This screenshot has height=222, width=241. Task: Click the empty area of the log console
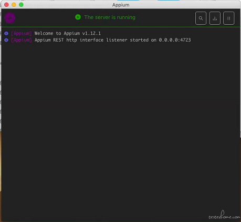click(x=121, y=123)
